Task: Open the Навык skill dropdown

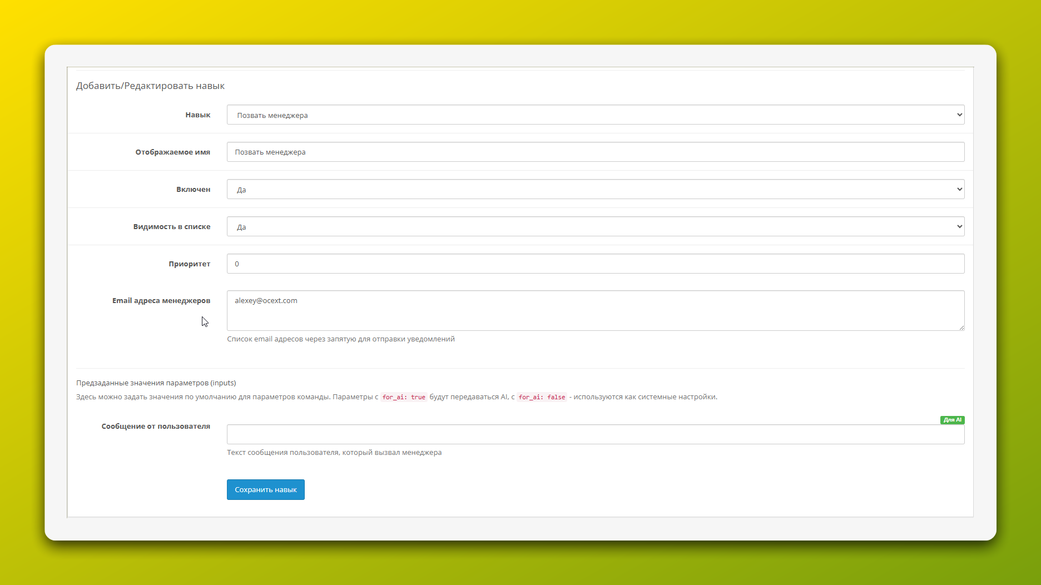Action: pyautogui.click(x=595, y=115)
